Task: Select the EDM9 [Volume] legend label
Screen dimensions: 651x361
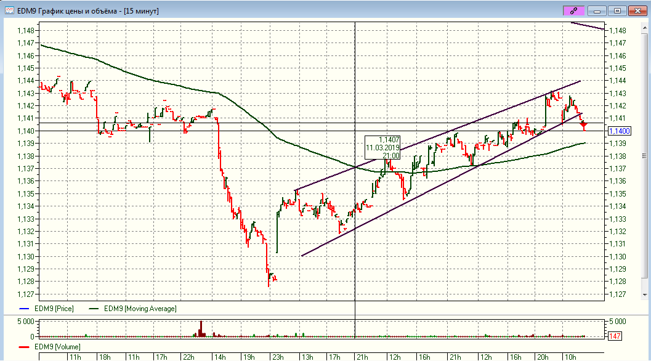Action: [x=57, y=348]
